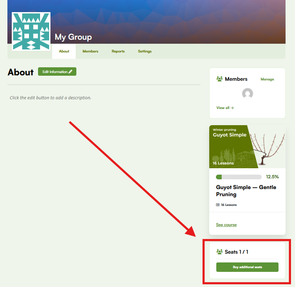This screenshot has height=287, width=295.
Task: Click the Buy additional seats button
Action: [x=247, y=267]
